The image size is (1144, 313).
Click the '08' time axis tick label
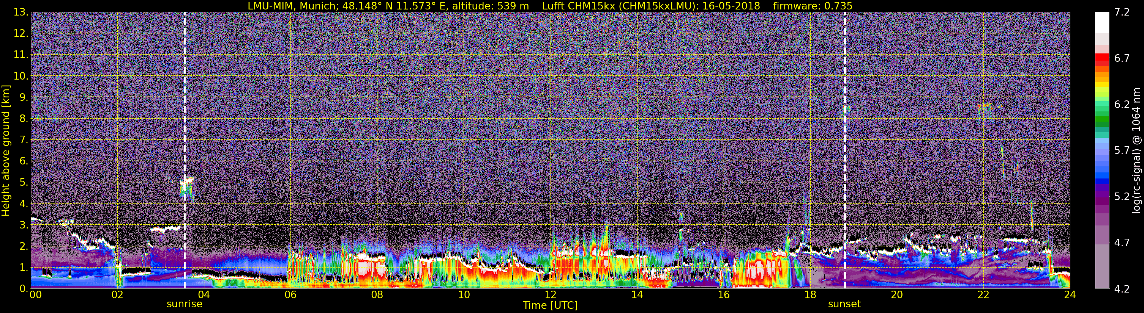(x=377, y=295)
